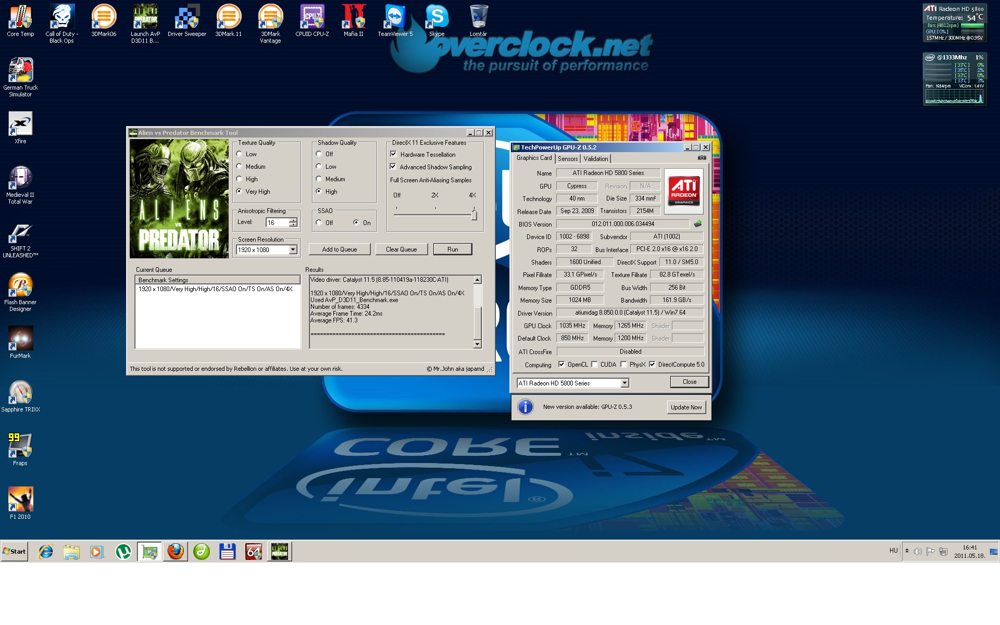The image size is (1000, 625).
Task: Click Update Now for GPU-Z 0.5.3
Action: pyautogui.click(x=686, y=407)
